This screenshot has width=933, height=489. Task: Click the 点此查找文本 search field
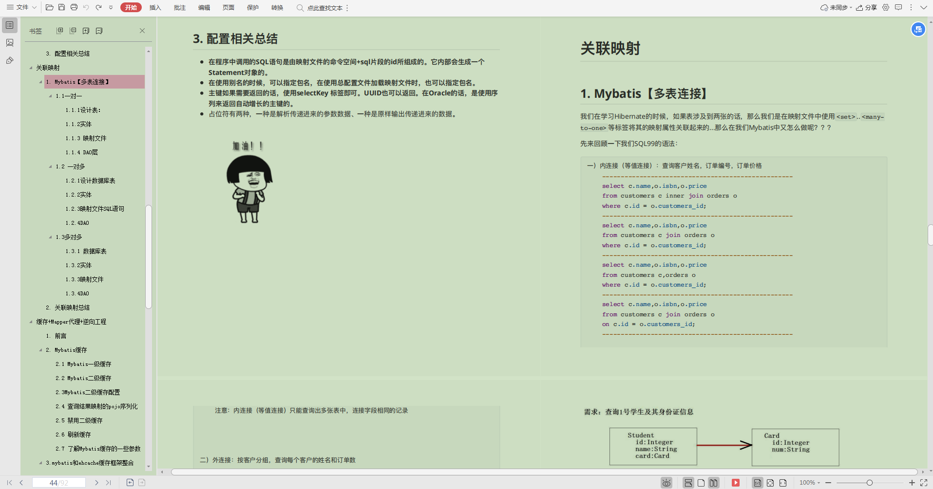click(x=320, y=8)
